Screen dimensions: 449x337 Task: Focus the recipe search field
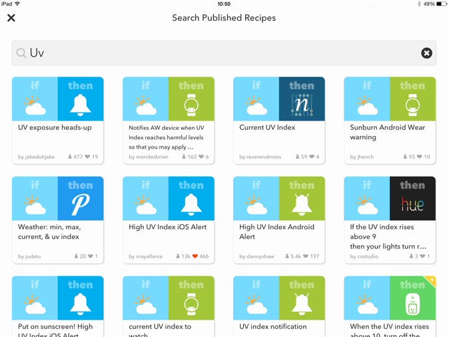pyautogui.click(x=224, y=53)
